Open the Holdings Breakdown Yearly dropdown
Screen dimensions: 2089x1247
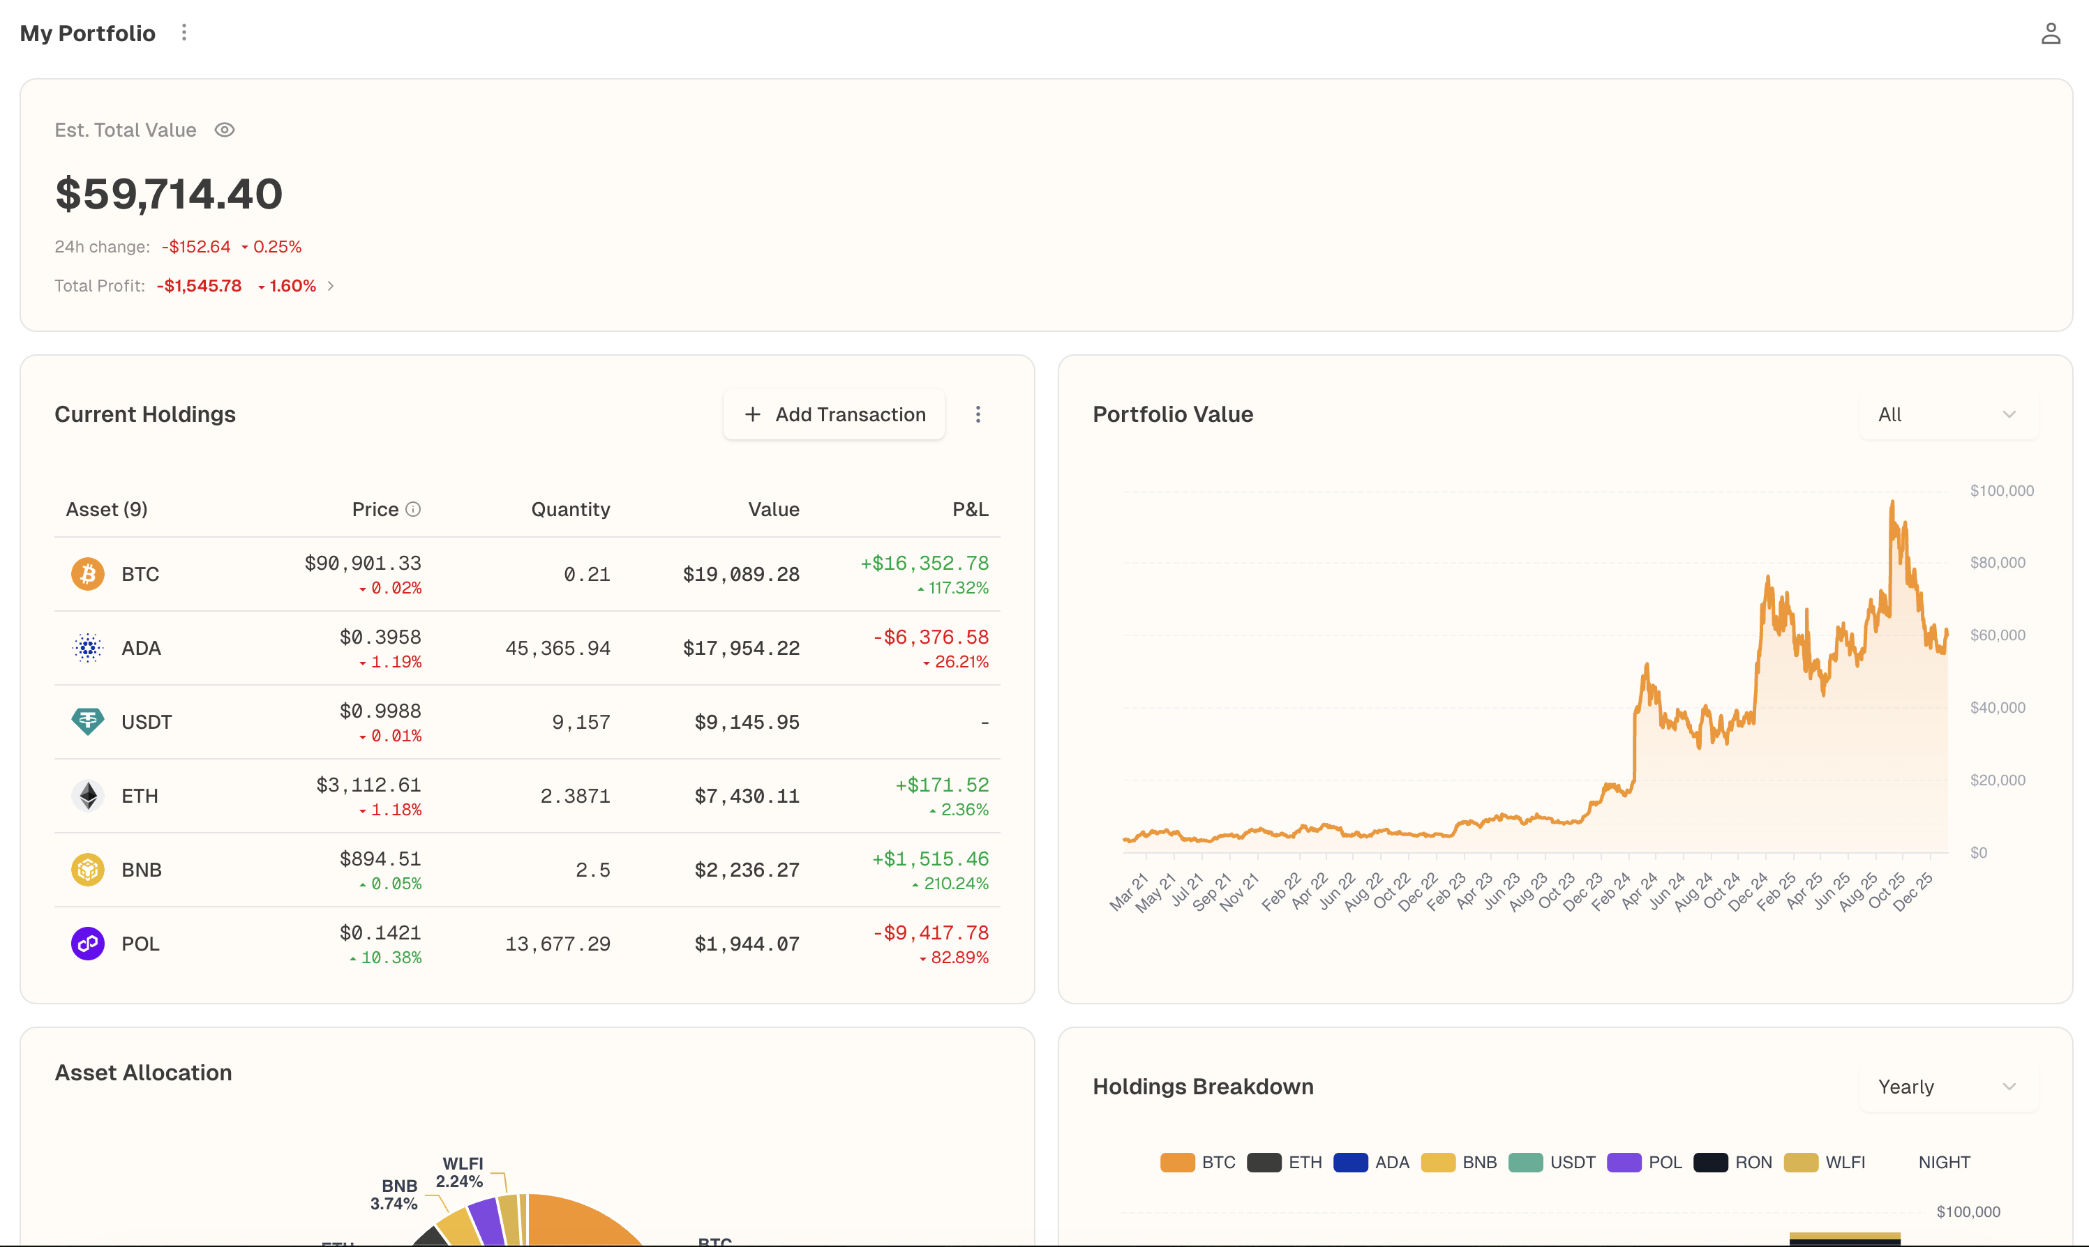coord(1948,1087)
